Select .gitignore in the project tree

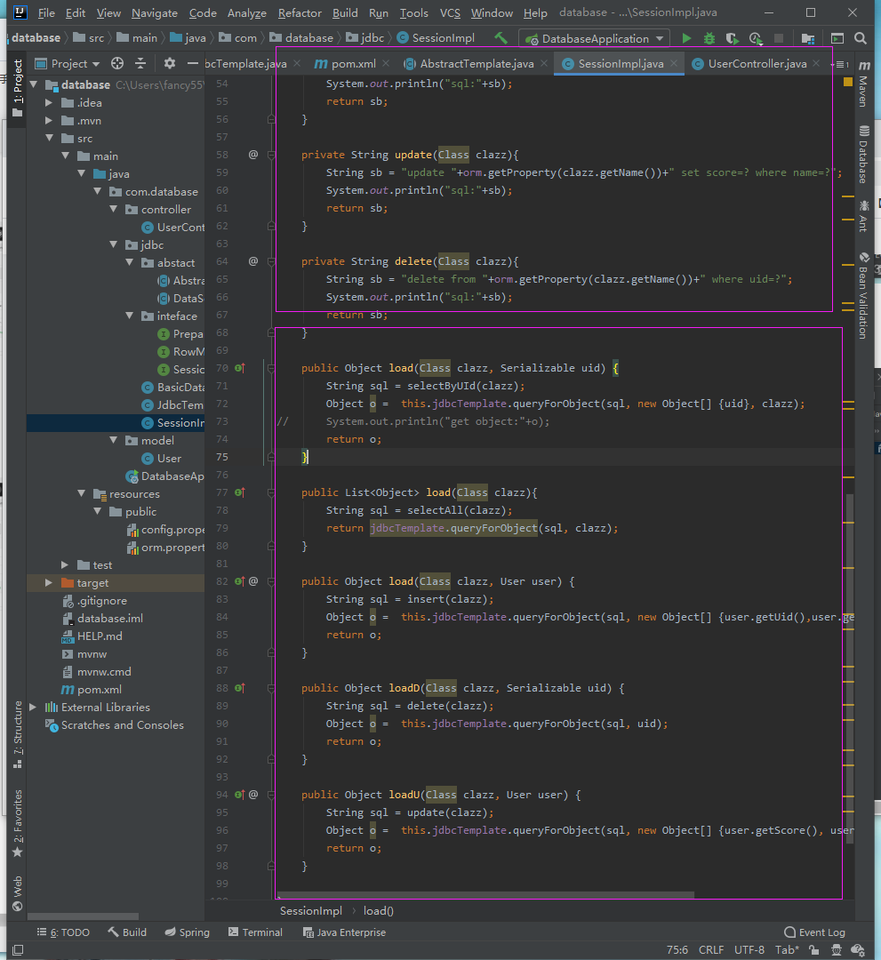click(95, 601)
